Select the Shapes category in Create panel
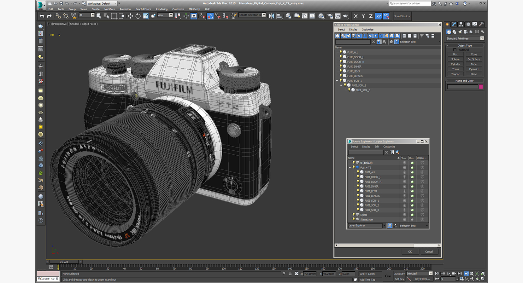 [454, 32]
